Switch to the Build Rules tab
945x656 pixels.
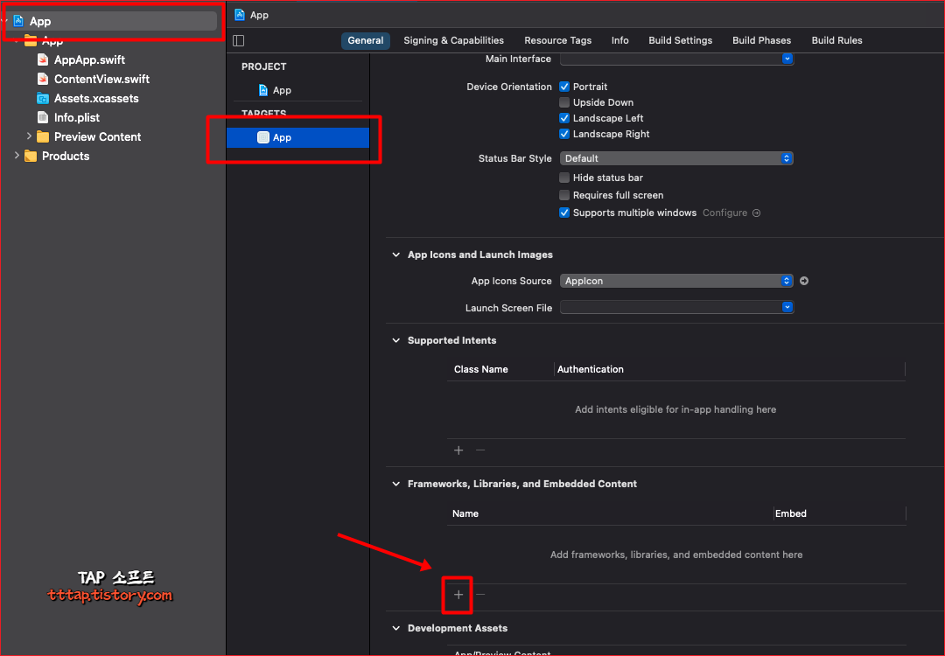(x=836, y=40)
